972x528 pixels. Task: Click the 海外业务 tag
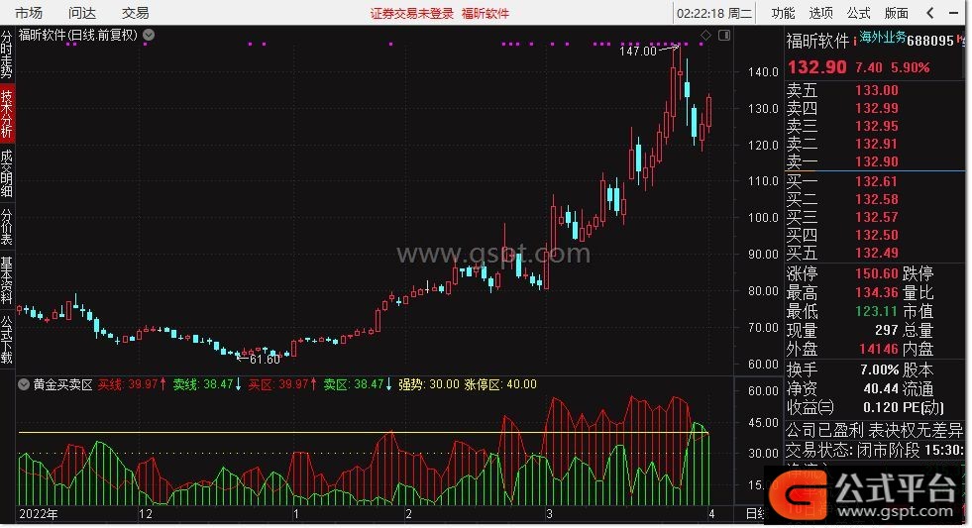[883, 38]
